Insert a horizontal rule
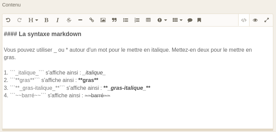Viewport: 276px width, 132px height. [x=80, y=20]
